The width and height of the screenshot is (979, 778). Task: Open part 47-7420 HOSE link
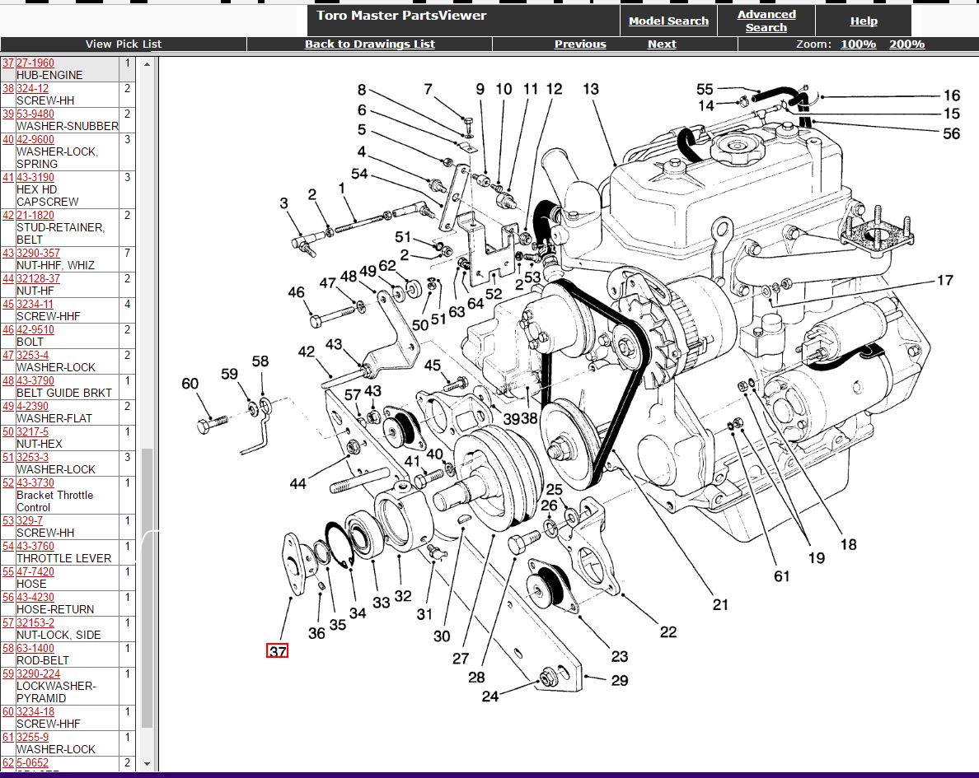click(x=35, y=571)
